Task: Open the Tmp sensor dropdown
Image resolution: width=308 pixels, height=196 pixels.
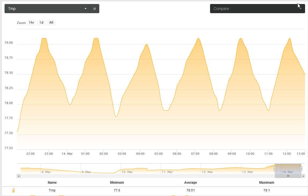Action: click(47, 9)
